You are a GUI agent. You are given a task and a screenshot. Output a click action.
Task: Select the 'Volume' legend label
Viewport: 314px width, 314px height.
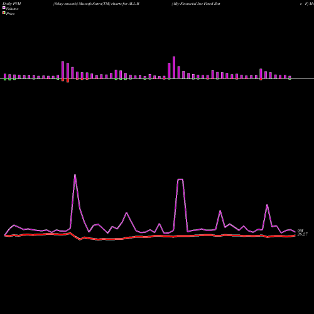tap(12, 9)
